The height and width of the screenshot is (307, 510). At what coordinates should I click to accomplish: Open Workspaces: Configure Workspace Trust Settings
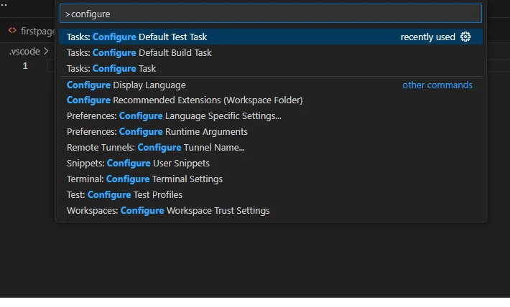[x=271, y=210]
